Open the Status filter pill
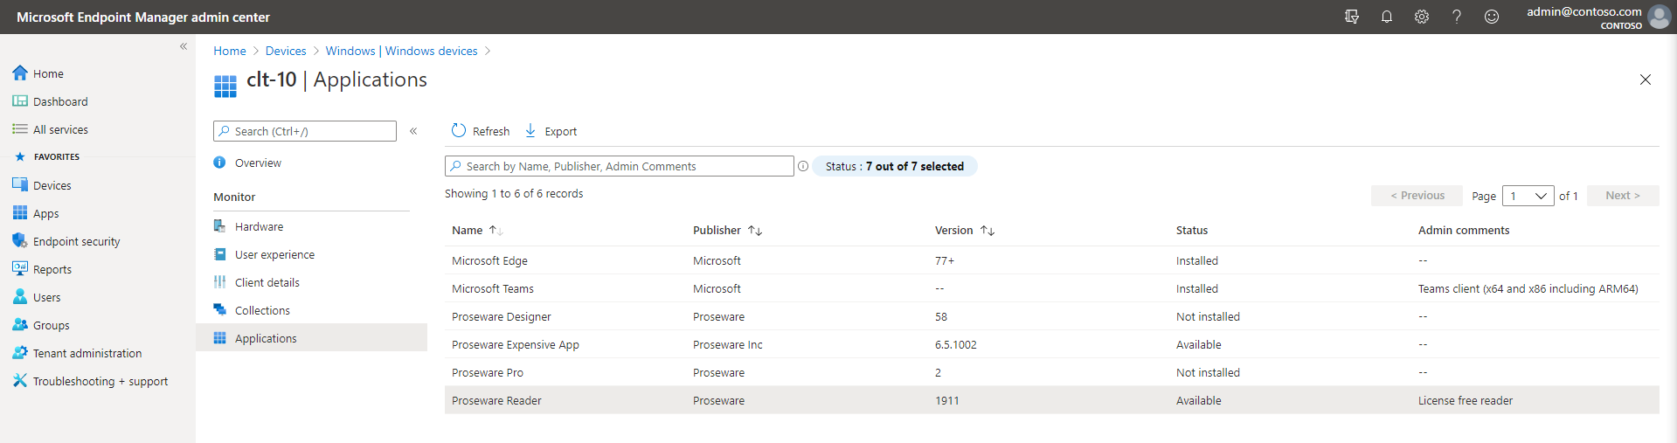 coord(895,166)
